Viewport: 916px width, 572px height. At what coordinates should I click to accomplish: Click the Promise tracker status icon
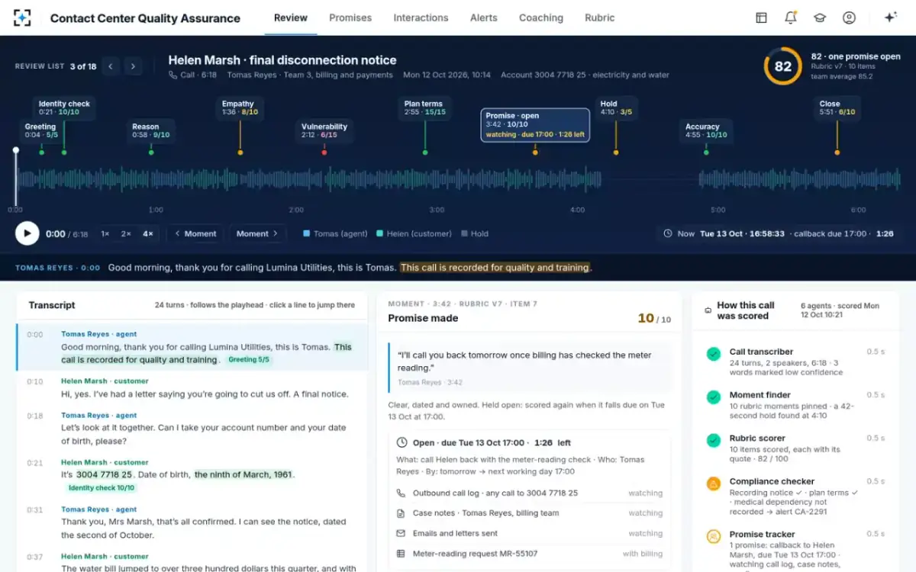[713, 536]
